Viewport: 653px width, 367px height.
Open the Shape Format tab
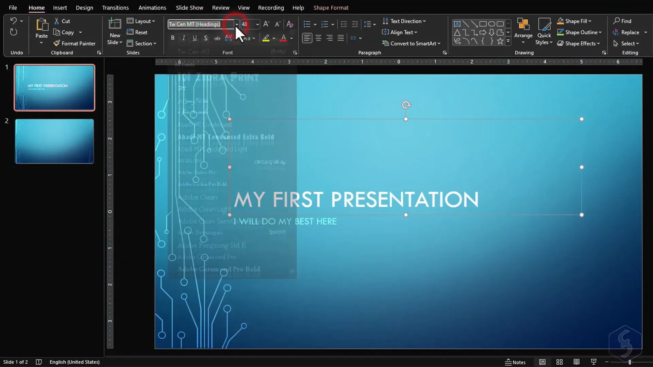(x=331, y=7)
